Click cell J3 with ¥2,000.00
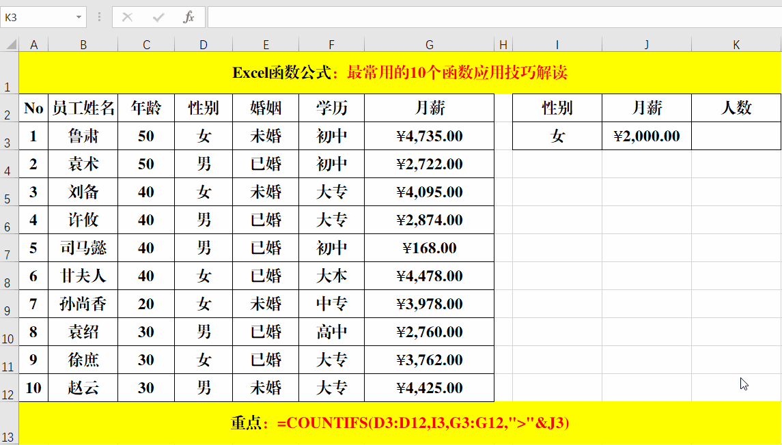Viewport: 782px width, 445px height. (647, 136)
